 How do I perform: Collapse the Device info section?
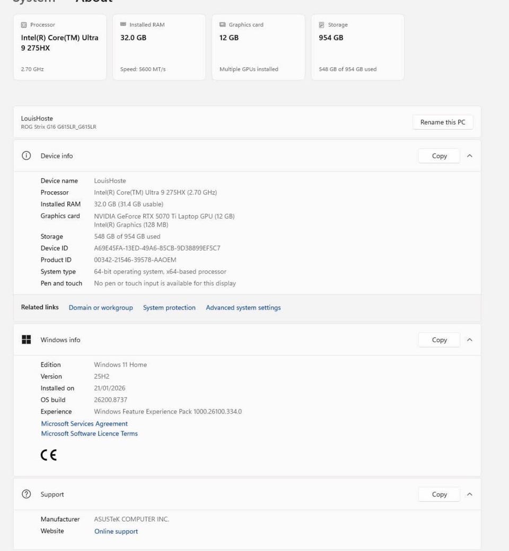pyautogui.click(x=470, y=156)
